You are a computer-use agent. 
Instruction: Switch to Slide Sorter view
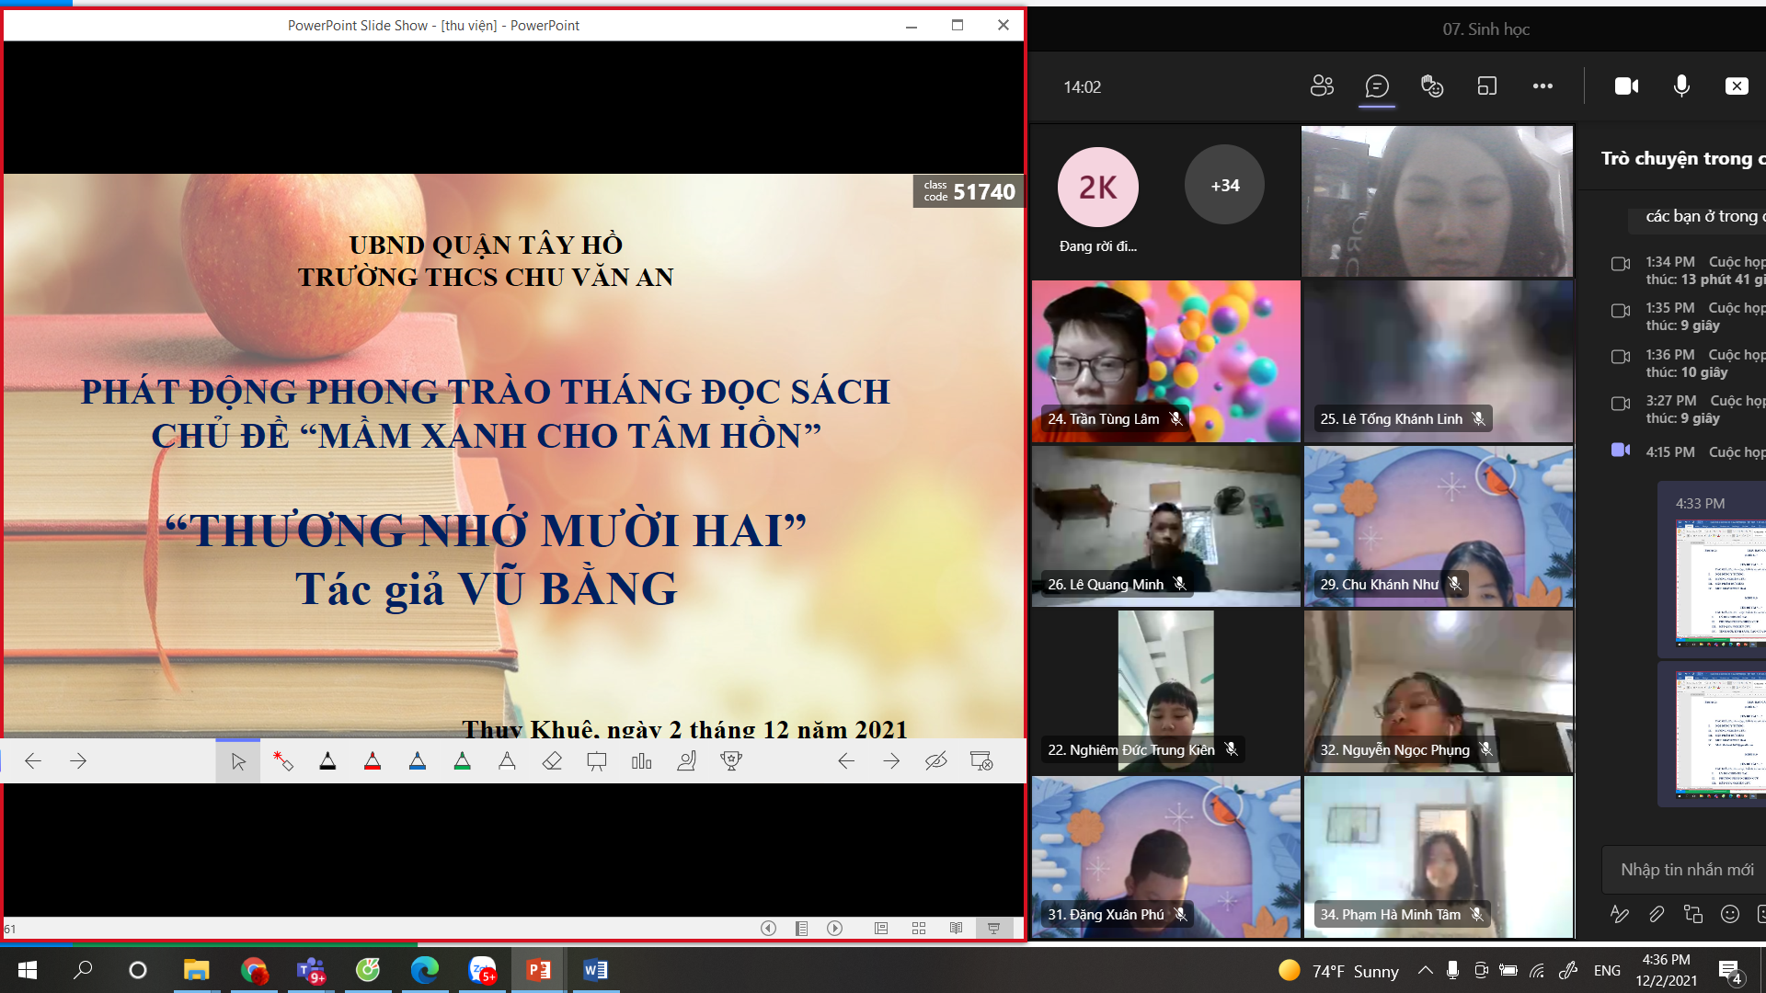919,929
